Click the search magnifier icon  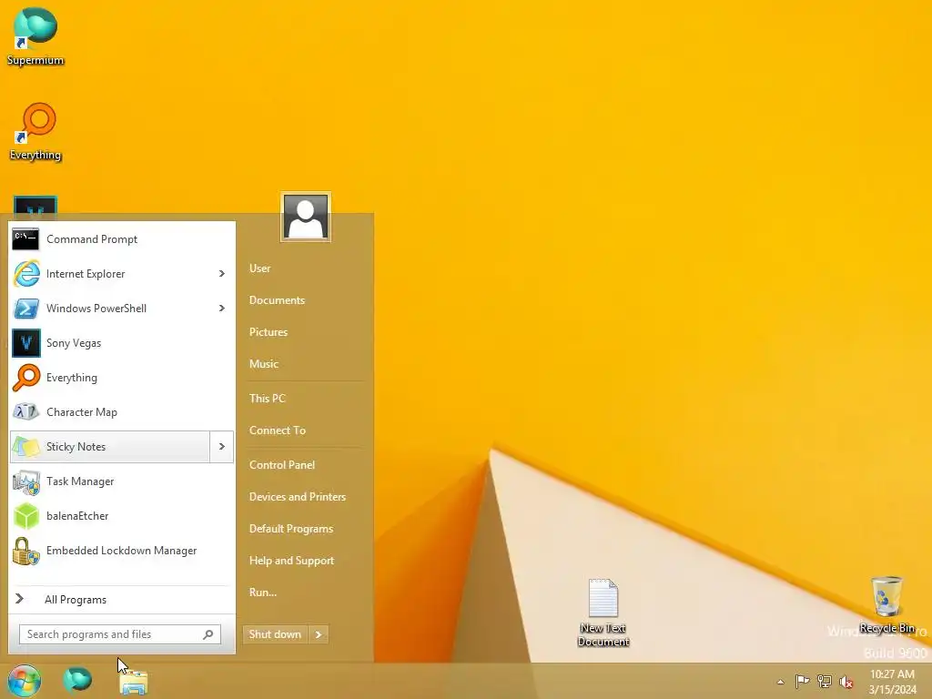208,634
